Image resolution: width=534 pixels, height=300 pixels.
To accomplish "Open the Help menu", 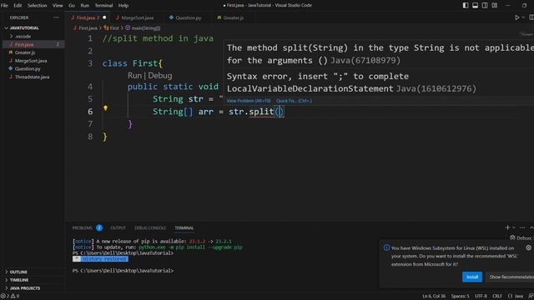I will [x=123, y=6].
